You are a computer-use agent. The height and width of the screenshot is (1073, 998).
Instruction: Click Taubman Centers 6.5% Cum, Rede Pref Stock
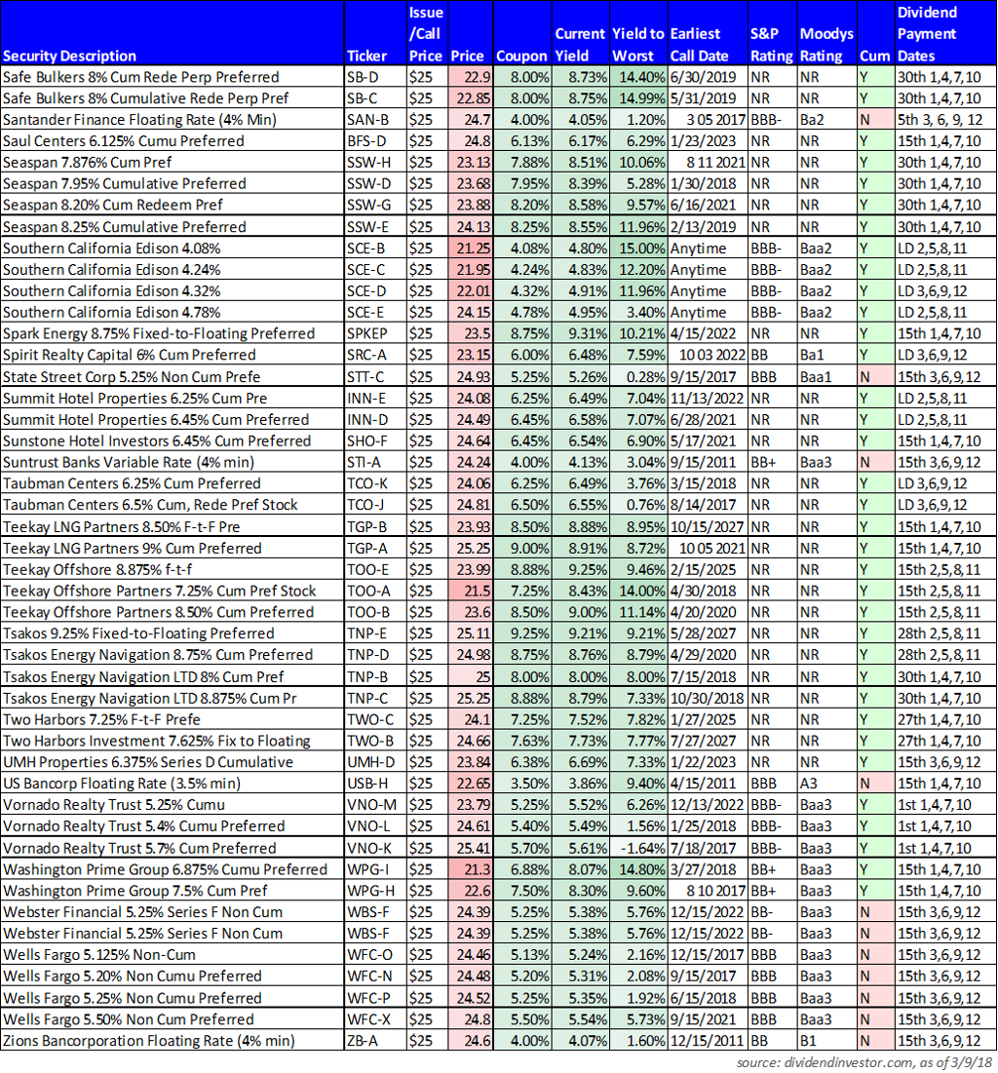click(150, 504)
